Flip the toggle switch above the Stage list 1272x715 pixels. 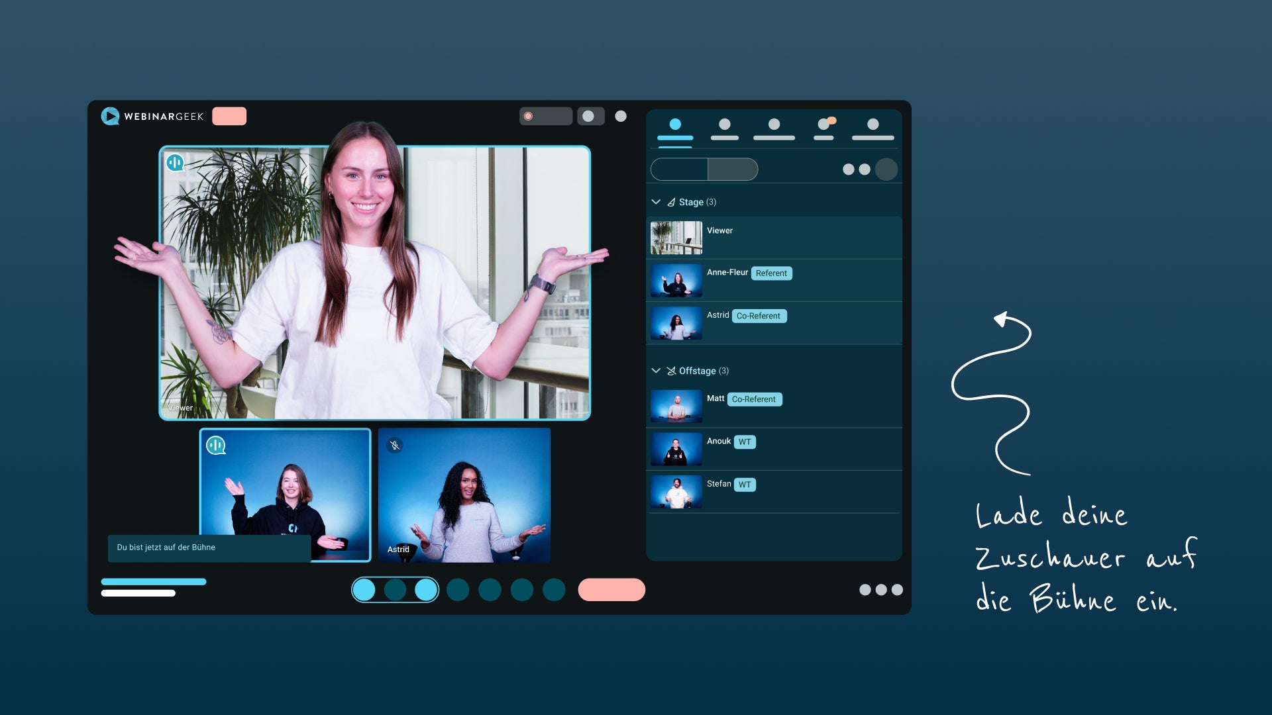pyautogui.click(x=704, y=169)
